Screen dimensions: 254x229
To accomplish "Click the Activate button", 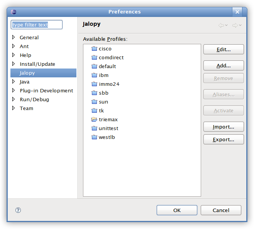I will tap(224, 110).
